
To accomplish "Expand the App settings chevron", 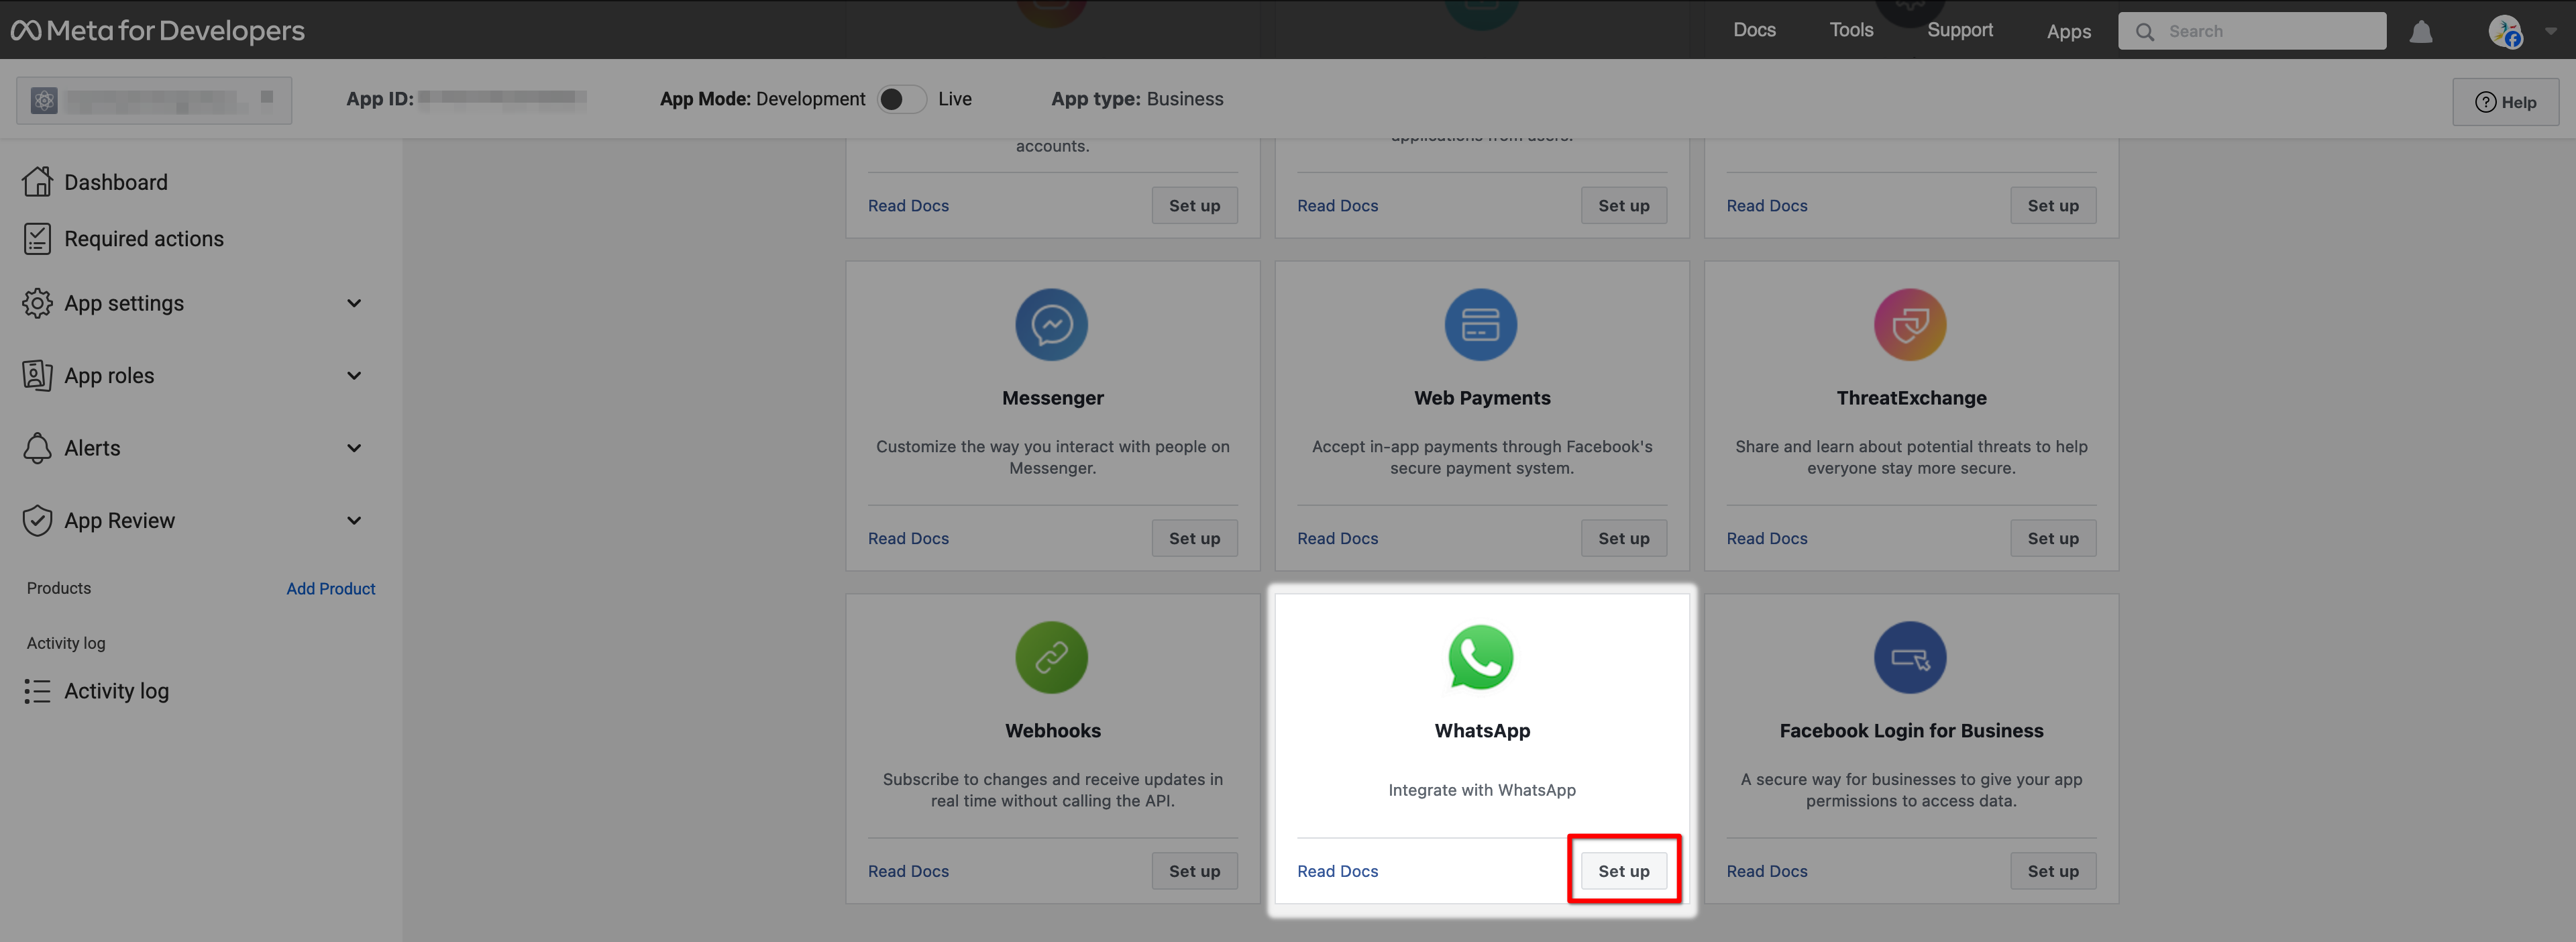I will pos(354,303).
